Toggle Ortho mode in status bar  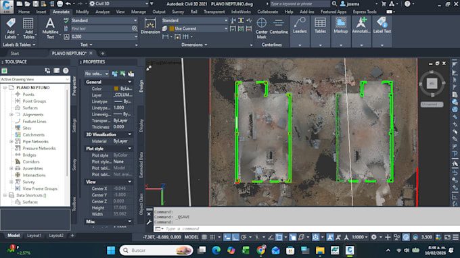tap(235, 237)
